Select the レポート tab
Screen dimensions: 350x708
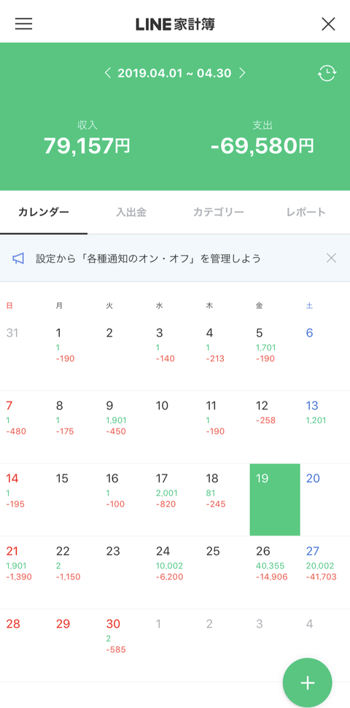(x=306, y=212)
